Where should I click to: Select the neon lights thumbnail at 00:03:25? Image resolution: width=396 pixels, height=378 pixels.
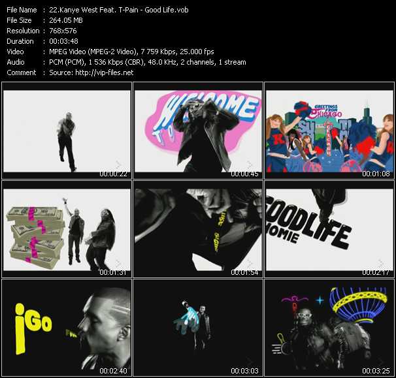pos(329,328)
